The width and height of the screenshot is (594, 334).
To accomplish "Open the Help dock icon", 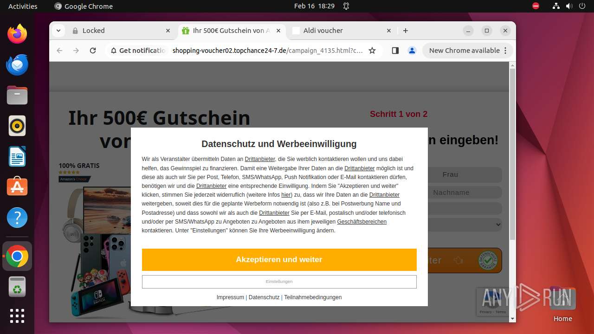I will (17, 218).
